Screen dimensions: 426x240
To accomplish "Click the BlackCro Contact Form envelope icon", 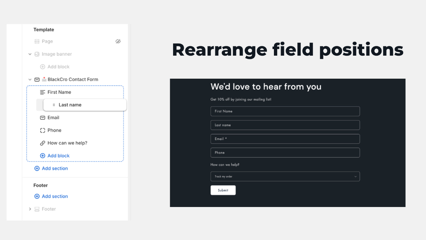I will pyautogui.click(x=37, y=79).
